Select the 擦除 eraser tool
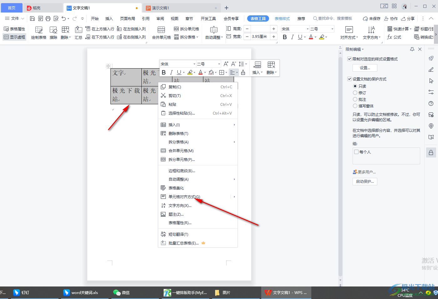 coord(53,33)
